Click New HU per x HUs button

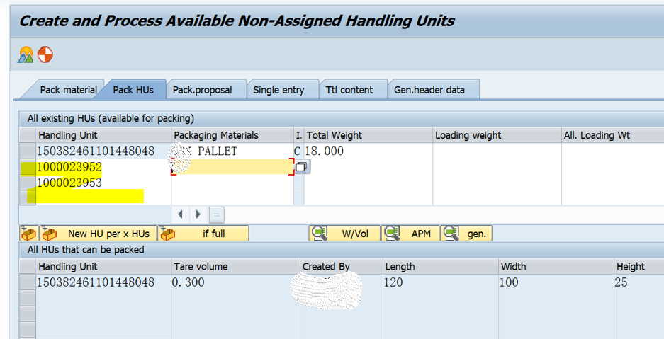pos(98,234)
